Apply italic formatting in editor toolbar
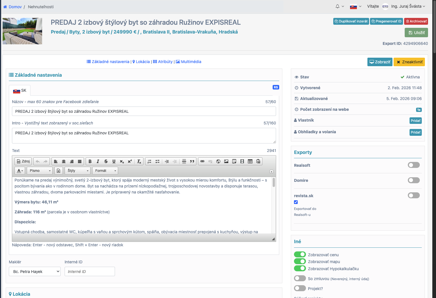 [x=98, y=161]
